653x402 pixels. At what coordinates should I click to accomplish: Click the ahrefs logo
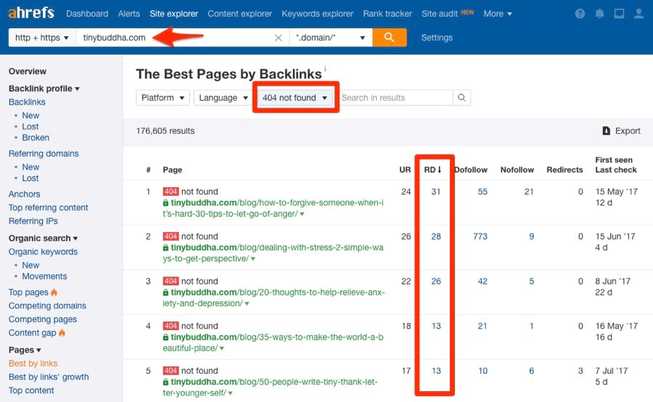(x=31, y=12)
